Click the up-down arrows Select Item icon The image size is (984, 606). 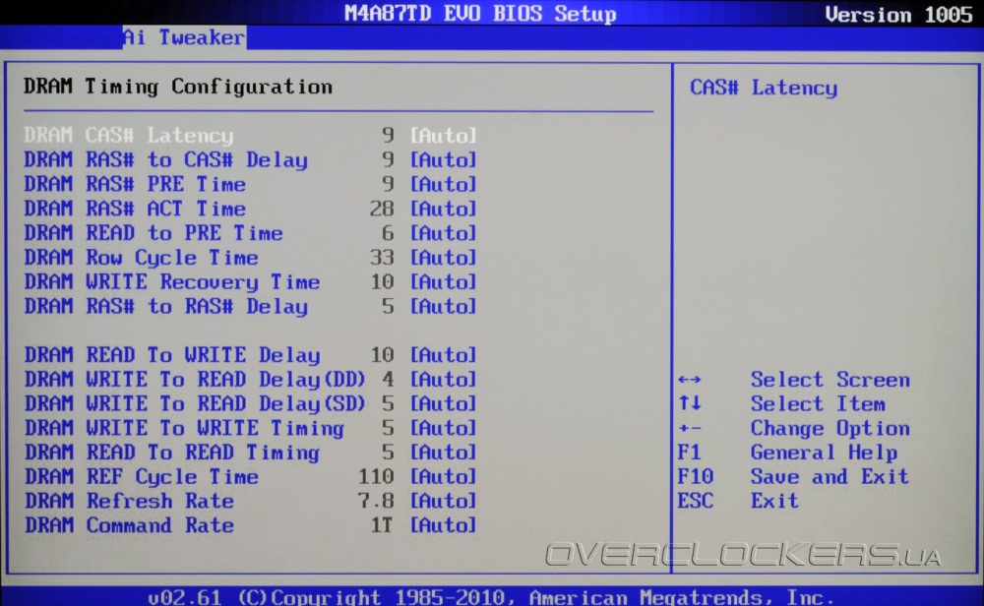pos(689,402)
